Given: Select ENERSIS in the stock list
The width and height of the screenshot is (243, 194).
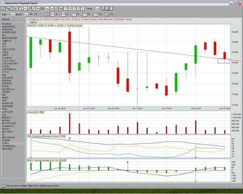Looking at the screenshot, I should (6, 83).
